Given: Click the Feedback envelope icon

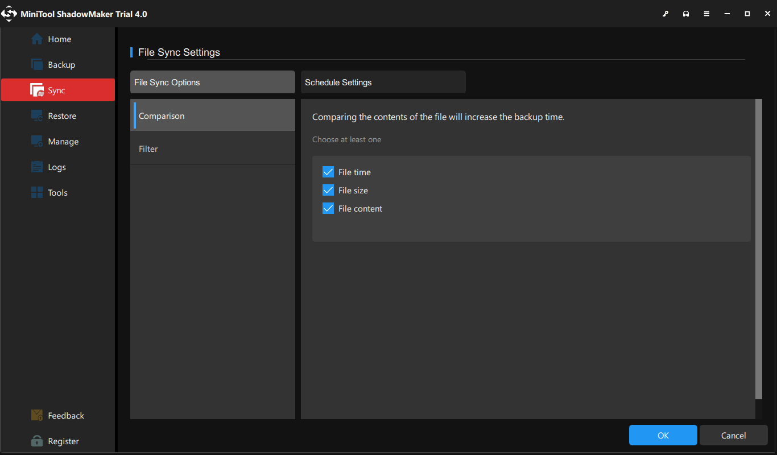Looking at the screenshot, I should tap(37, 416).
